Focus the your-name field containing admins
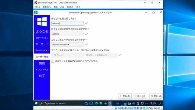This screenshot has height=110, width=195. pyautogui.click(x=67, y=23)
